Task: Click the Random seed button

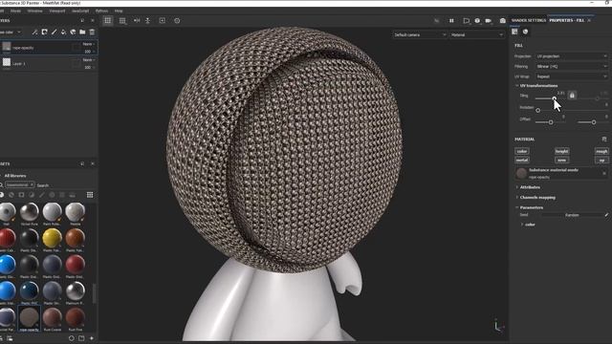Action: pyautogui.click(x=572, y=215)
